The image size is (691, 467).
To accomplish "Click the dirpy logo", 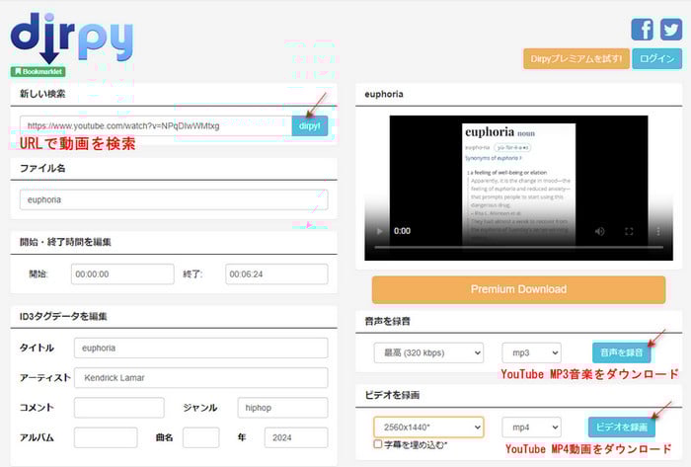I will (x=71, y=38).
